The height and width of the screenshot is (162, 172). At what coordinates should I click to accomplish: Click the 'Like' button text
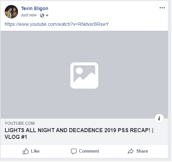point(35,151)
